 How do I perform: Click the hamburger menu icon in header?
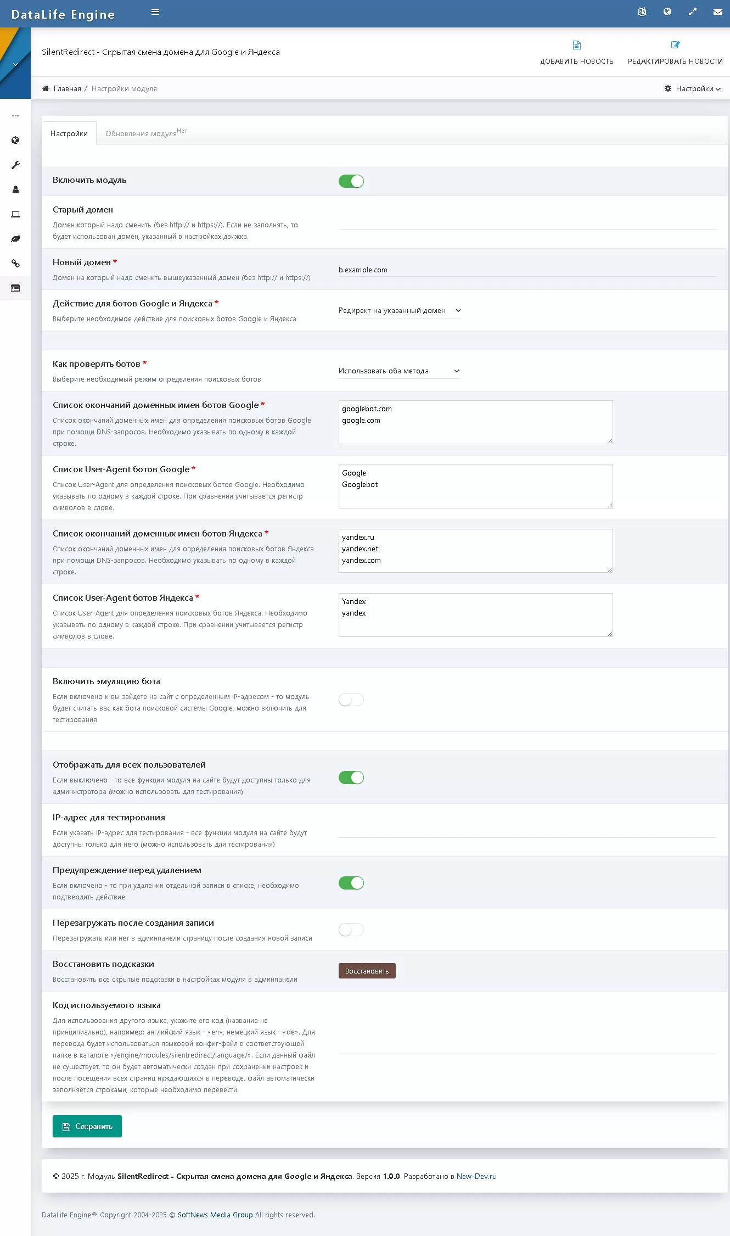pyautogui.click(x=155, y=12)
